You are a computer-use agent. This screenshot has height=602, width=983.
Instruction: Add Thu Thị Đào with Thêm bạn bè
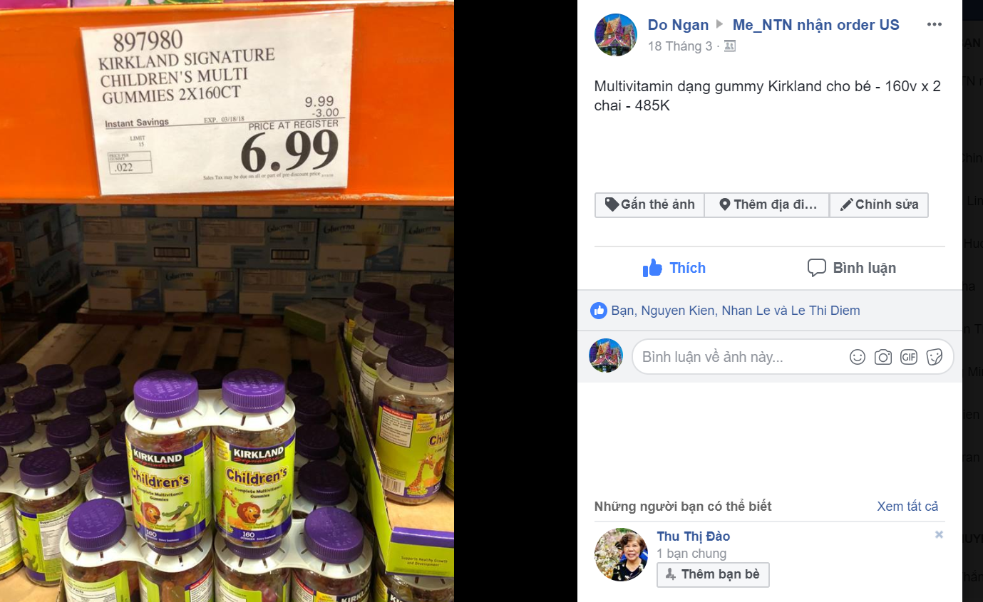713,574
